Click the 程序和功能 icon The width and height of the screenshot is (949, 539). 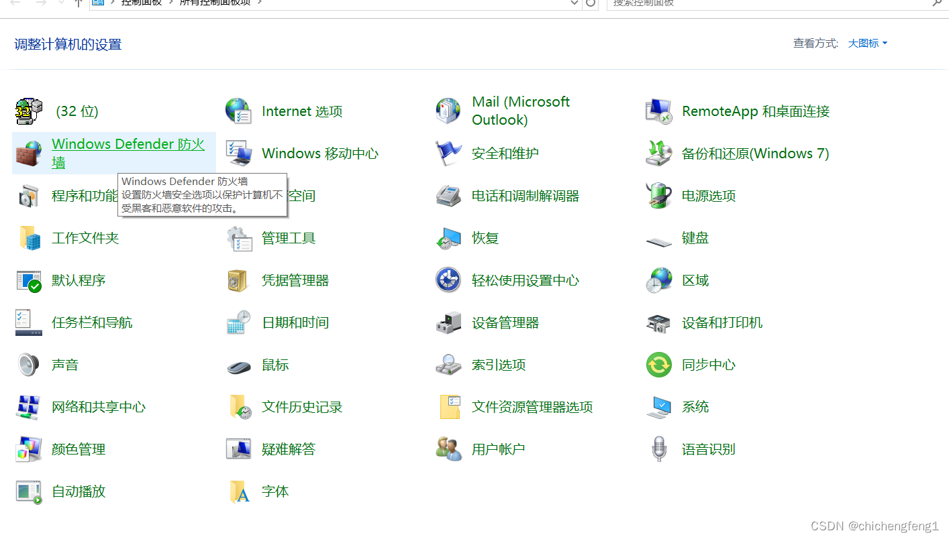[29, 196]
